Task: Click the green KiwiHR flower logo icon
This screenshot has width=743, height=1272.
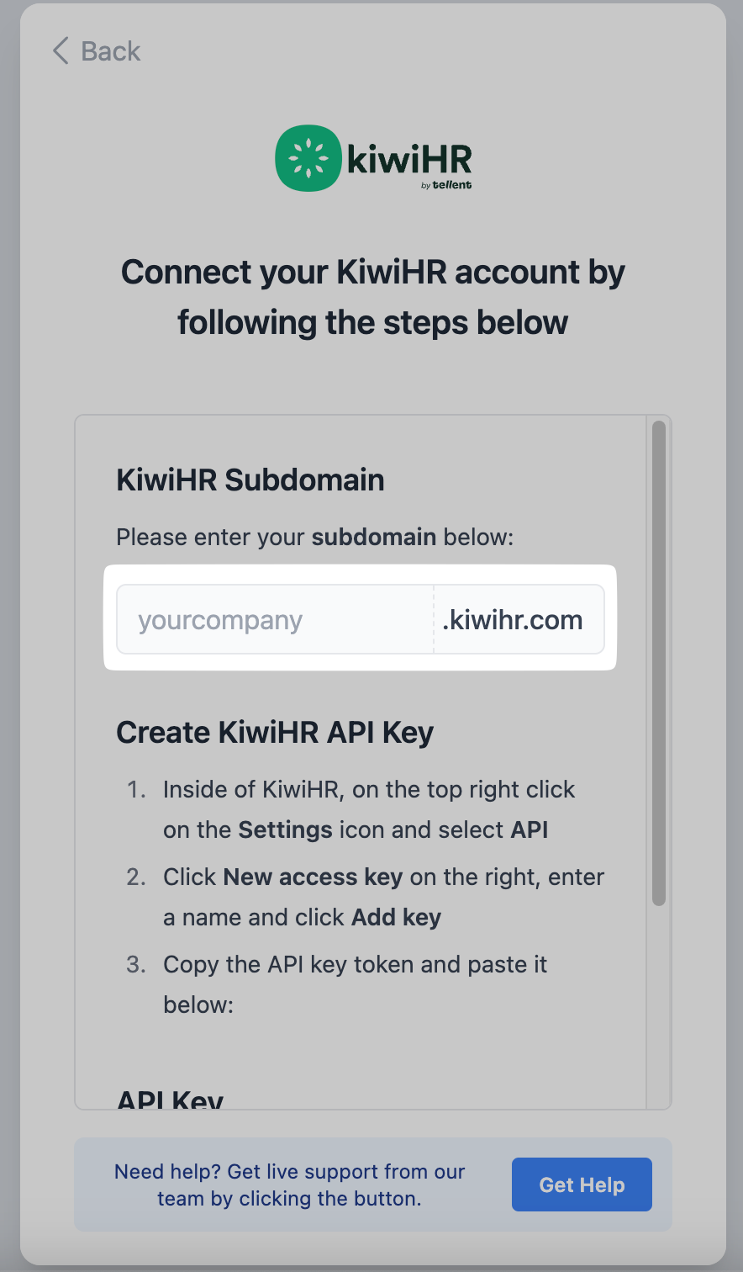Action: pyautogui.click(x=308, y=158)
